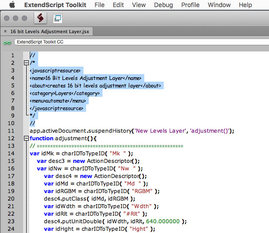Click the "Md " string on line 18
Image resolution: width=269 pixels, height=233 pixels.
point(133,184)
